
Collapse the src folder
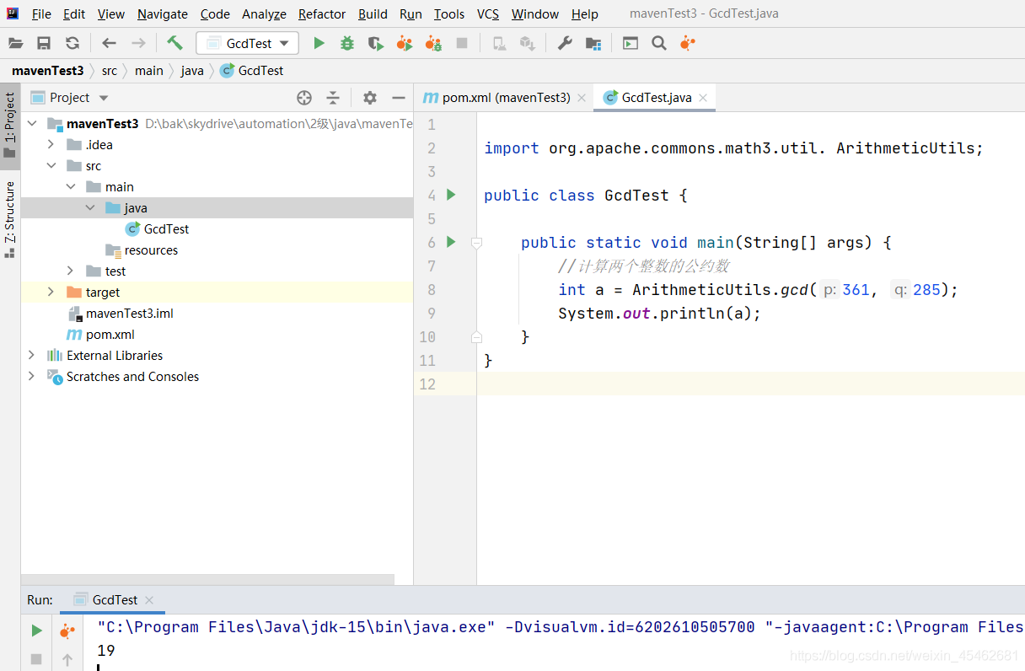(x=51, y=165)
